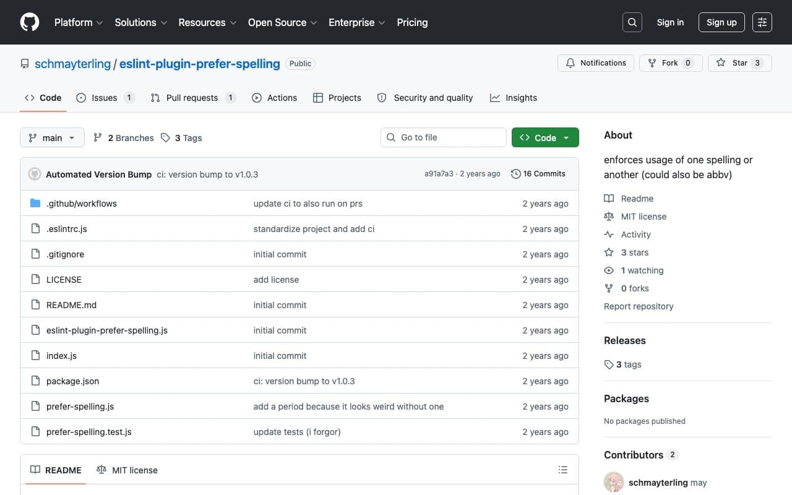The image size is (792, 495).
Task: Click the star icon next to 3 stars
Action: [x=609, y=252]
